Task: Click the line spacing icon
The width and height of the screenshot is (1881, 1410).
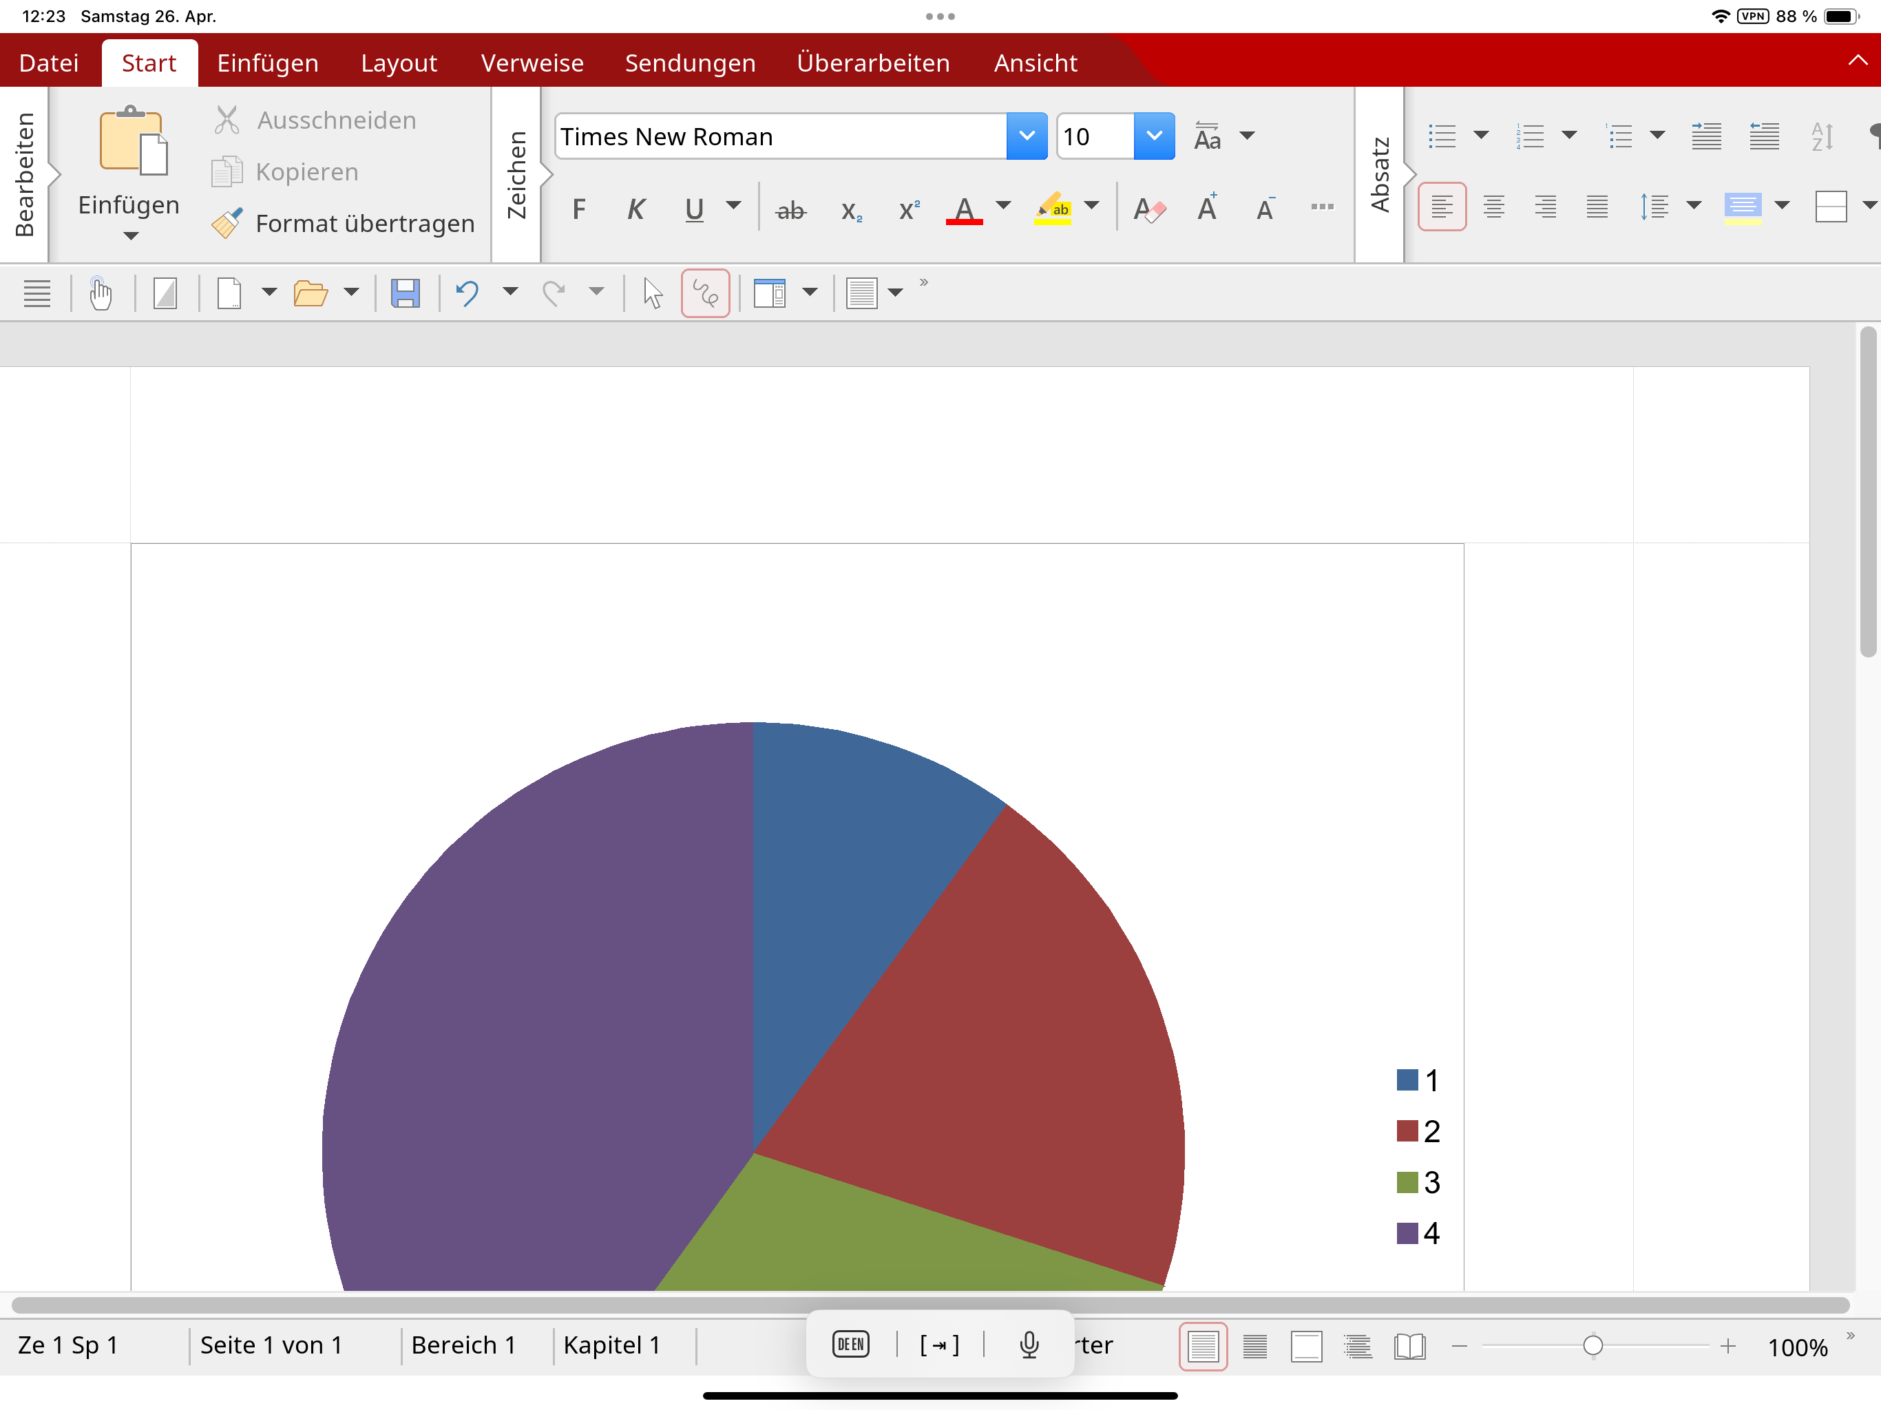Action: (1654, 207)
